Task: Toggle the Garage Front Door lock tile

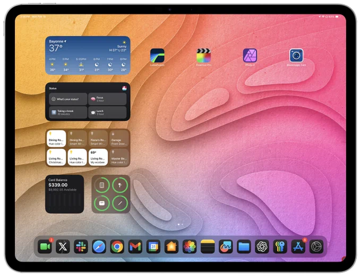Action: pyautogui.click(x=119, y=138)
